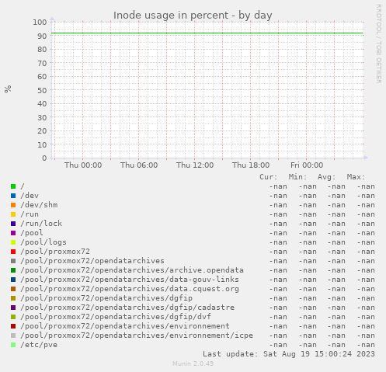Image resolution: width=386 pixels, height=372 pixels.
Task: Select the /pool/proxmox72/opendatarchives/dgfip label
Action: [106, 298]
